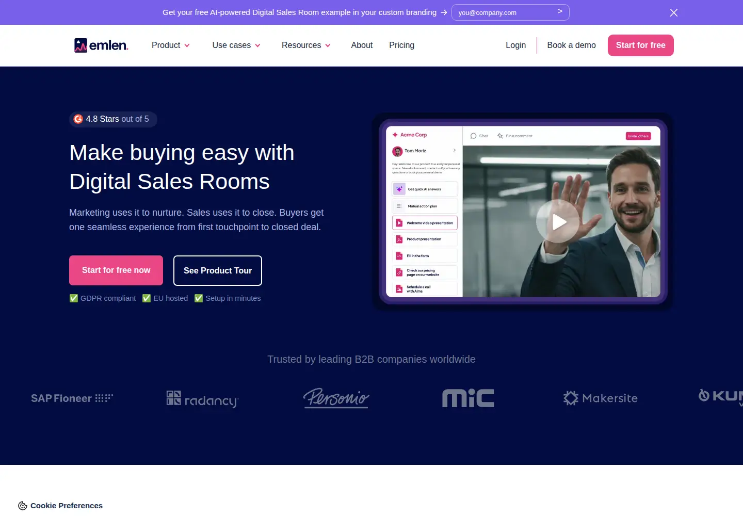Screen dimensions: 743x516
Task: Go to the About page
Action: point(362,45)
